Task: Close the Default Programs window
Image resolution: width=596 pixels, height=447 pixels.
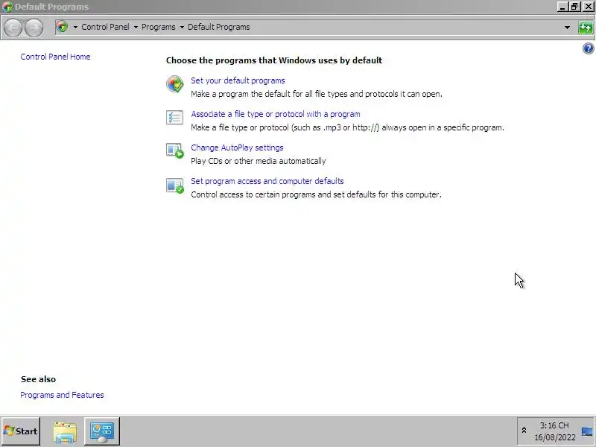Action: pyautogui.click(x=588, y=7)
